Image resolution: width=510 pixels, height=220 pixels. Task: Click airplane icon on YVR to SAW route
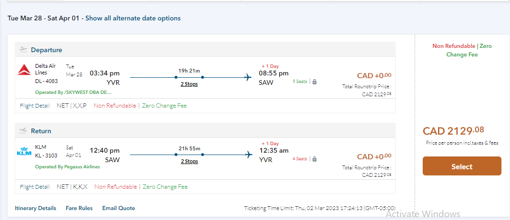click(248, 77)
